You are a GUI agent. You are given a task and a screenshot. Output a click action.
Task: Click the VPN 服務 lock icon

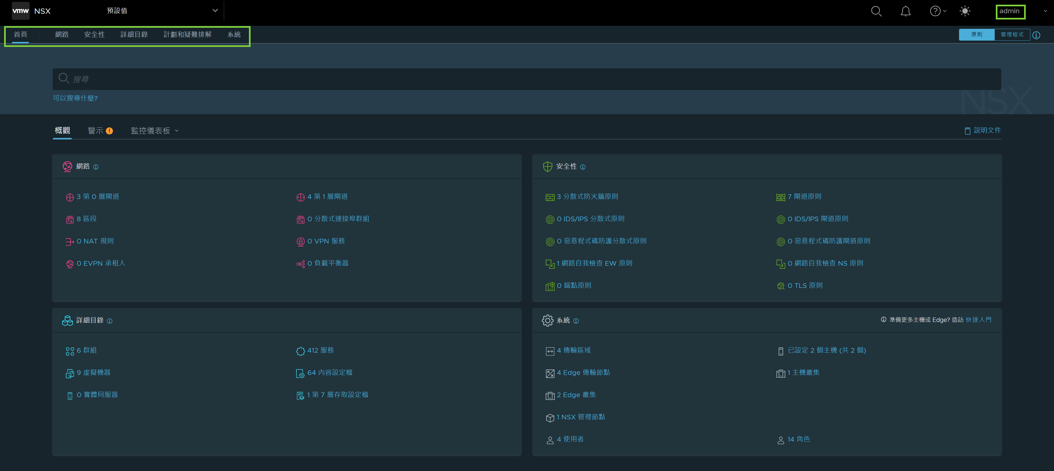[301, 242]
